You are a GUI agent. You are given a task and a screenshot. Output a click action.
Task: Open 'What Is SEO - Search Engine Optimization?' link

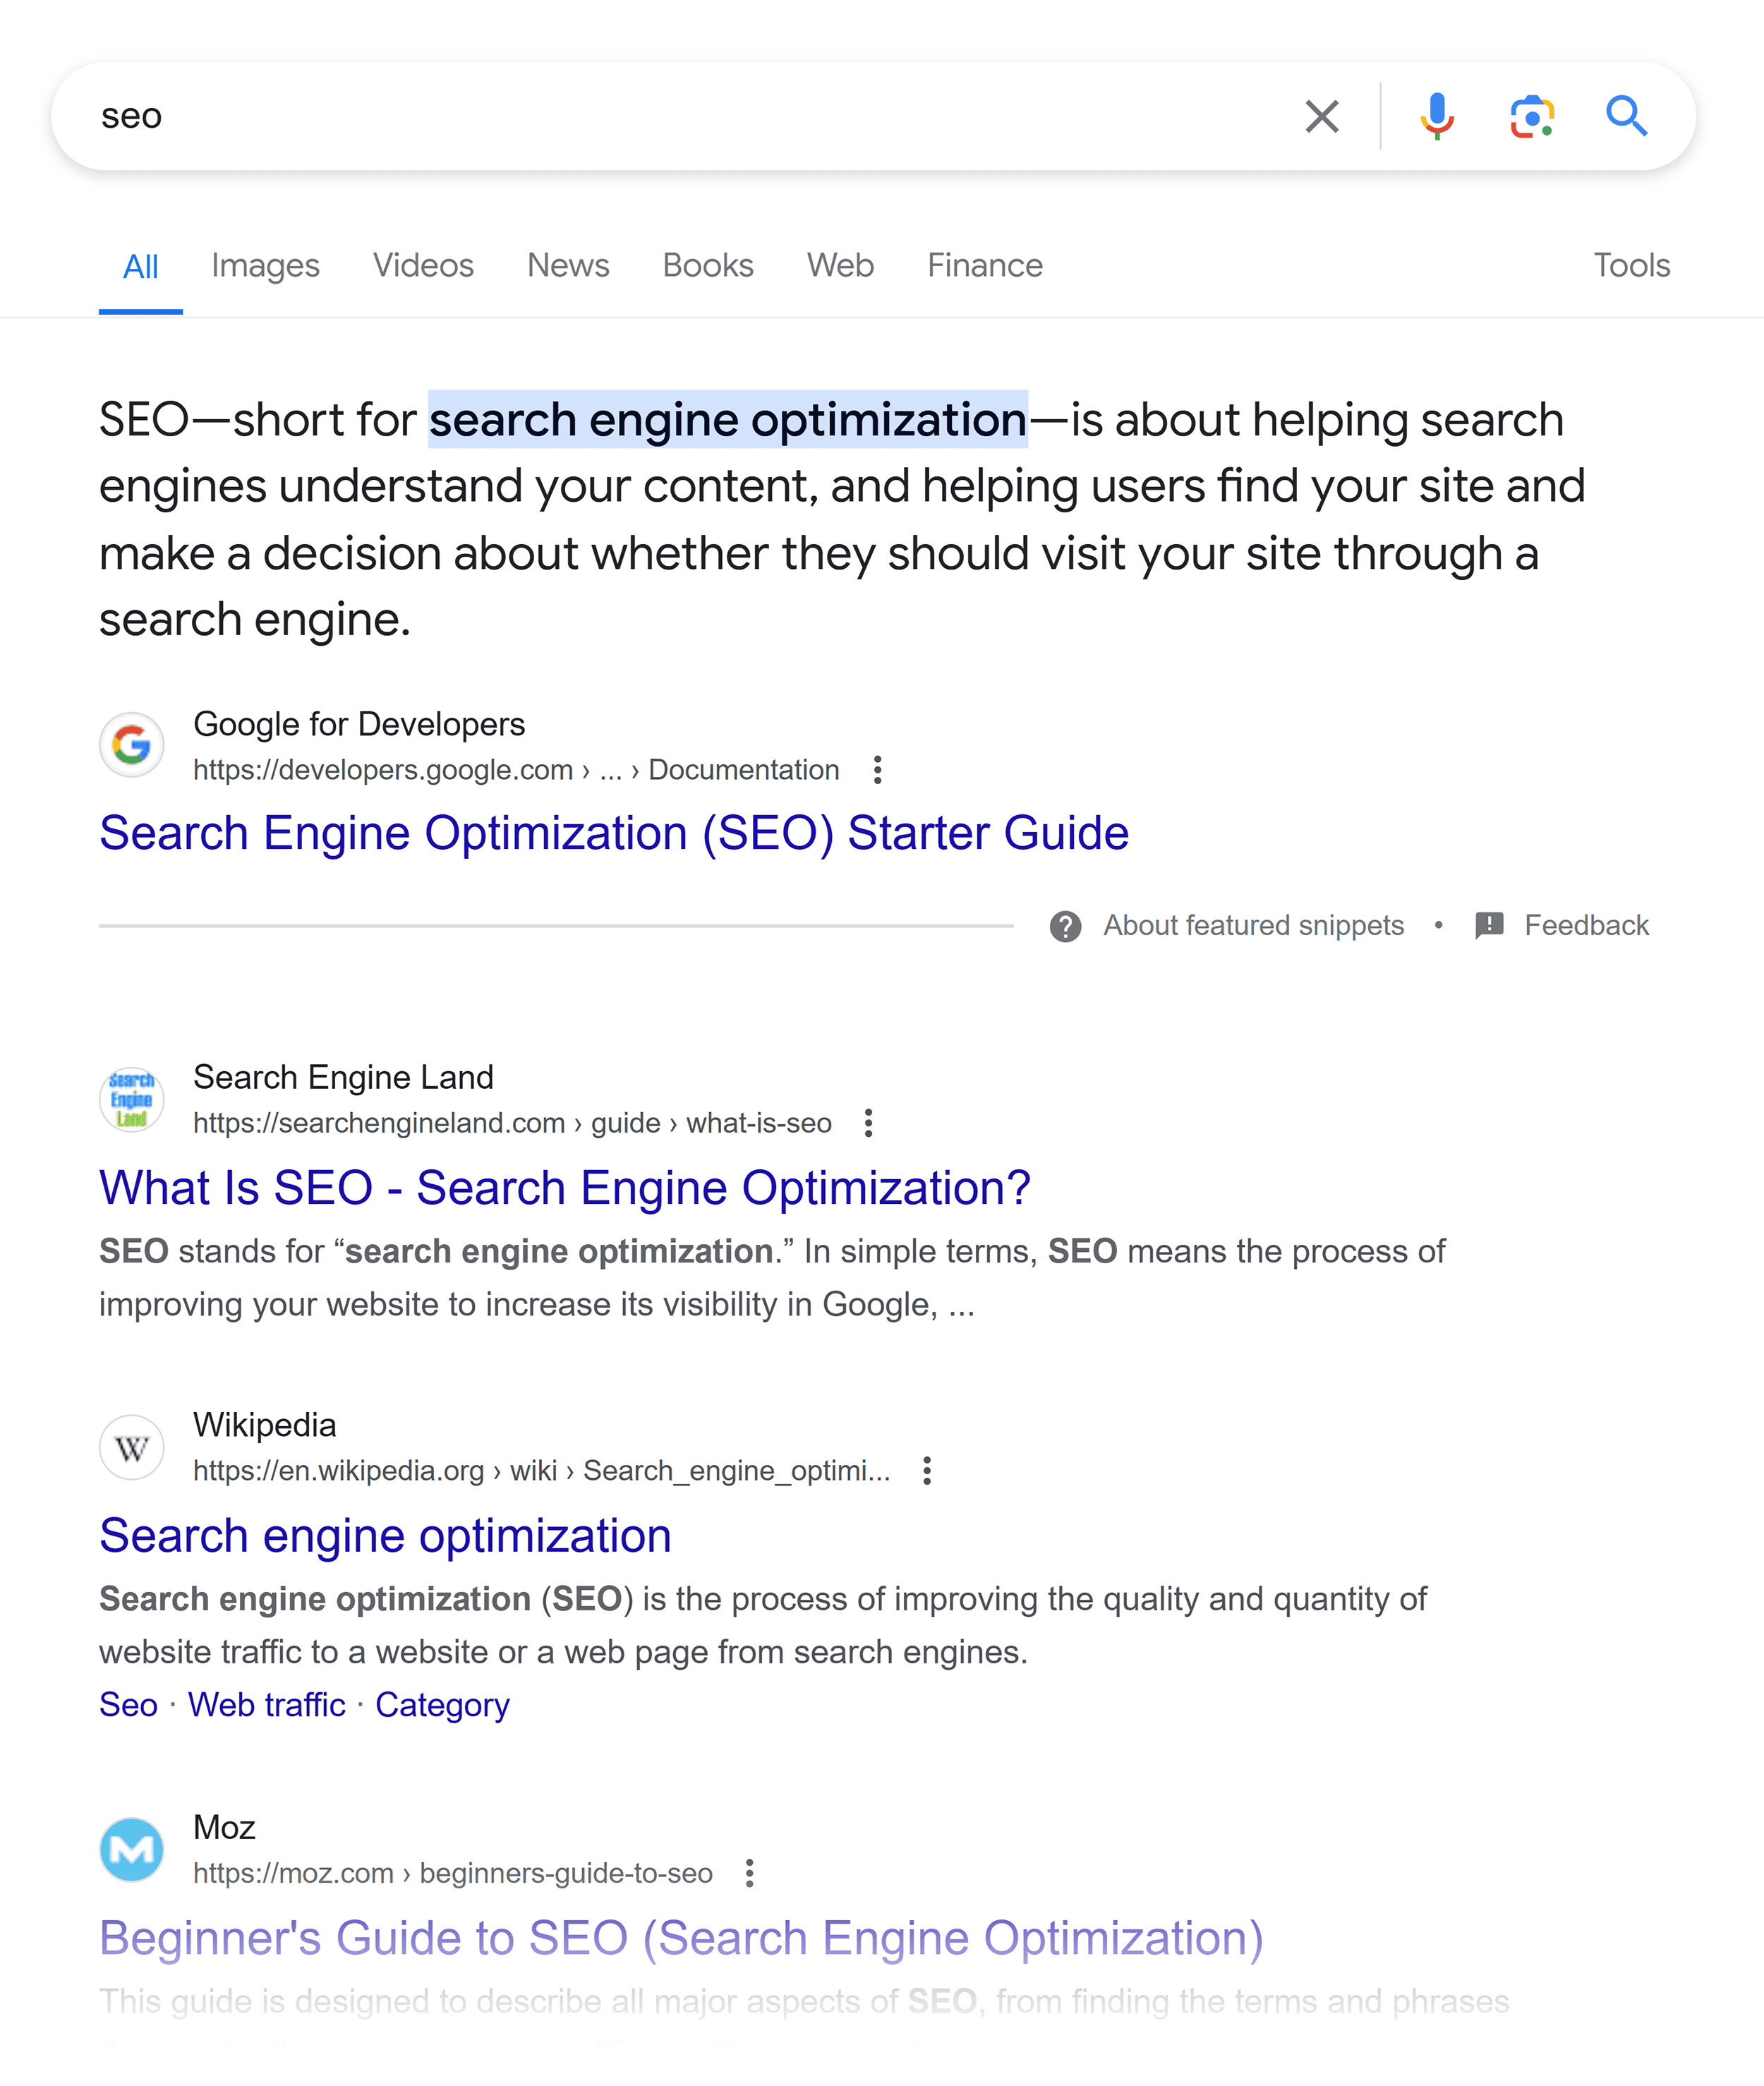(565, 1188)
